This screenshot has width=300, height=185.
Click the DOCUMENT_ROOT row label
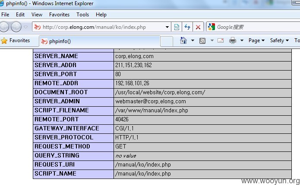pos(61,92)
